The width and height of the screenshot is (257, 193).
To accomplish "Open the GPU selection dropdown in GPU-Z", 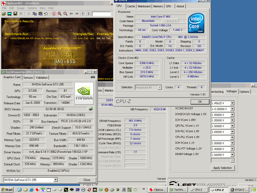I will click(55, 180).
